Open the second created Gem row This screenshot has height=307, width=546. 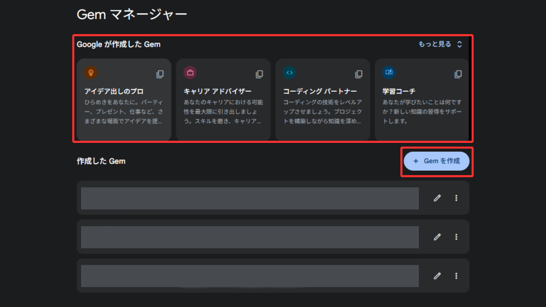273,237
